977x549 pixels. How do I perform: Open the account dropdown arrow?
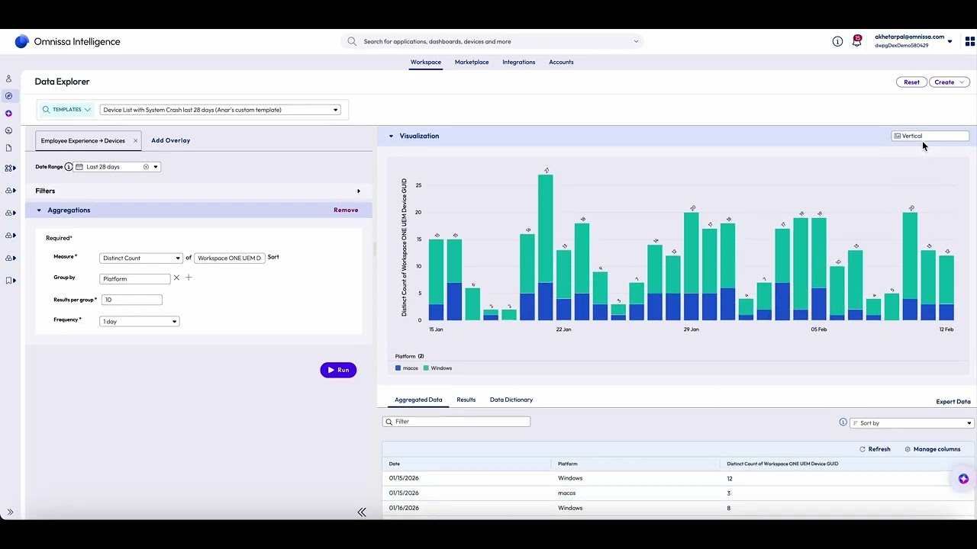click(x=950, y=42)
